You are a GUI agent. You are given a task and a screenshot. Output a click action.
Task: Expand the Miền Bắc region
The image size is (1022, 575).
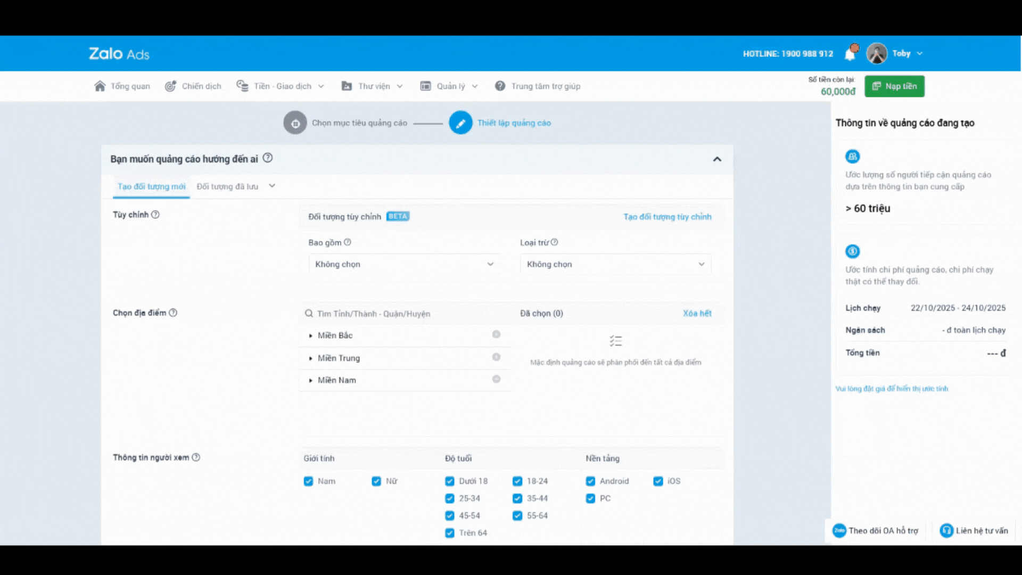[311, 335]
